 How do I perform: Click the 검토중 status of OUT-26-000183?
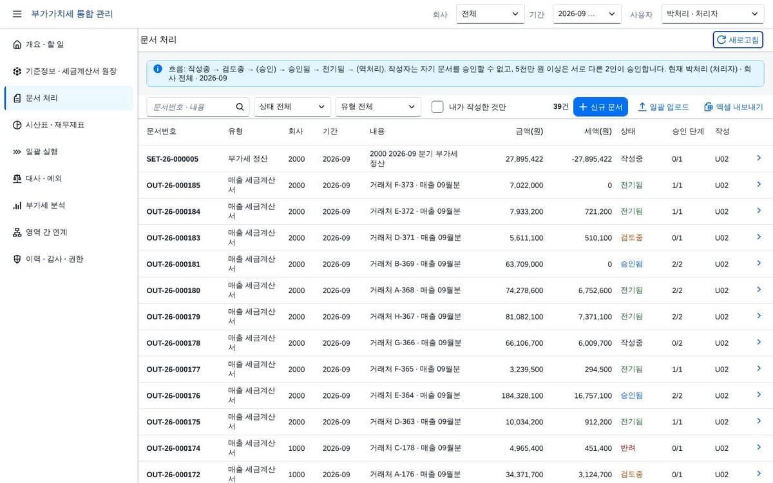(x=631, y=238)
